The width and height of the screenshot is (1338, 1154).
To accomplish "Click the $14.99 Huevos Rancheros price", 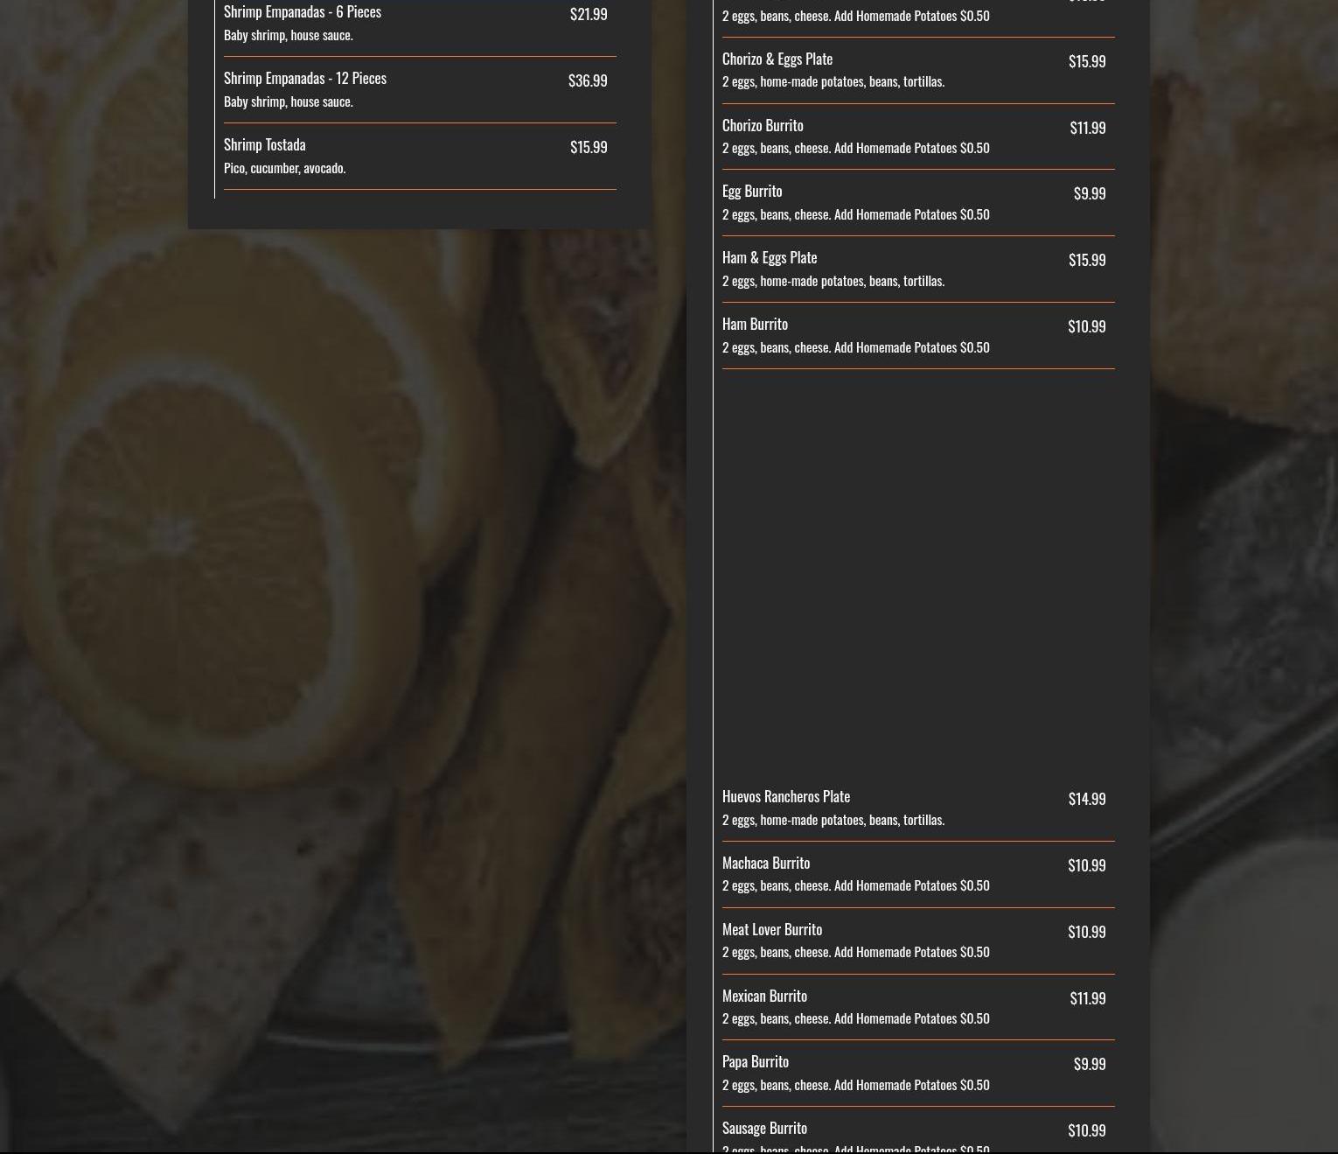I will coord(1086,799).
